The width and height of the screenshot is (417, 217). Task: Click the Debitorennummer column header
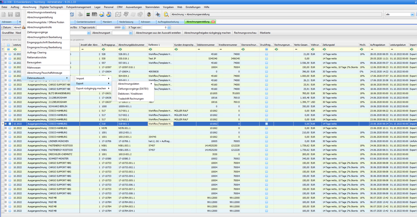[207, 45]
